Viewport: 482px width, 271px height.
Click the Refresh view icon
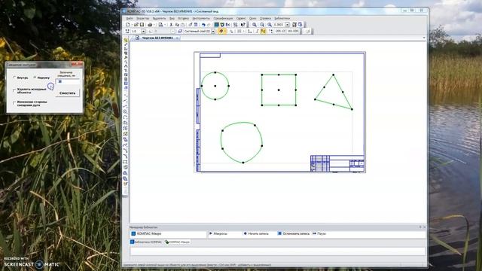(x=300, y=25)
